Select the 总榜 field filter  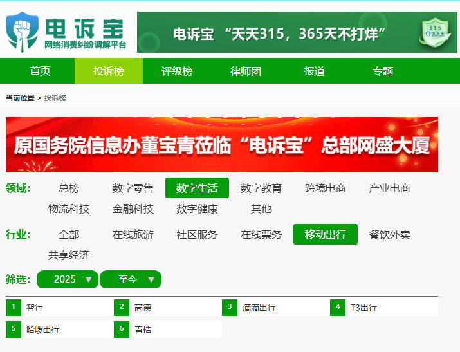coord(69,188)
